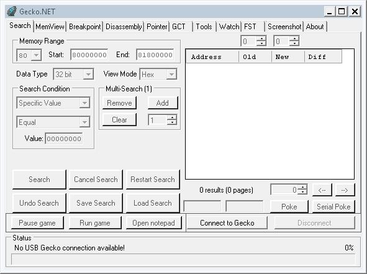Screen dimensions: 367x274
Task: Click Connect to Gecko
Action: tap(227, 223)
